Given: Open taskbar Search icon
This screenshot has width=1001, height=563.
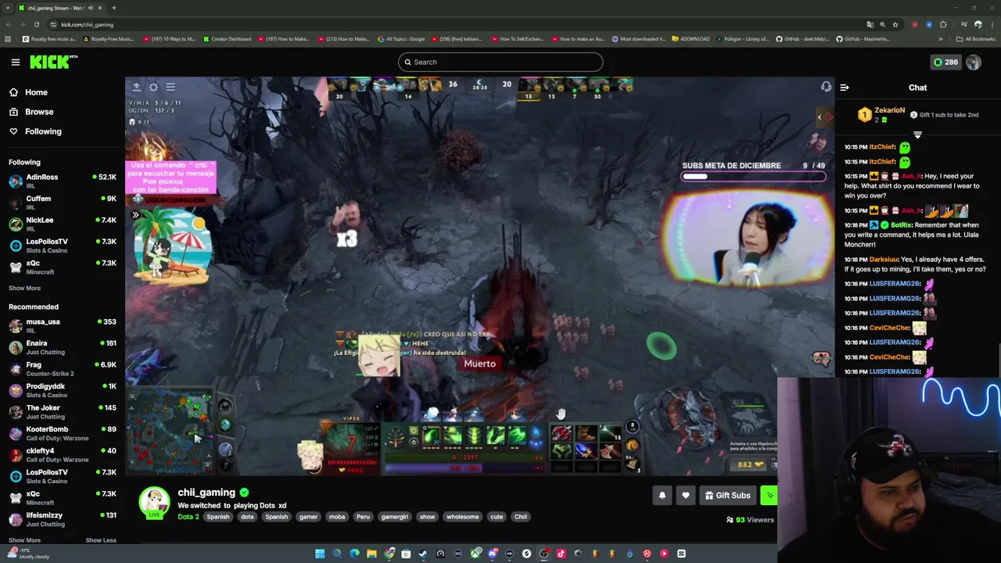Looking at the screenshot, I should coord(337,554).
